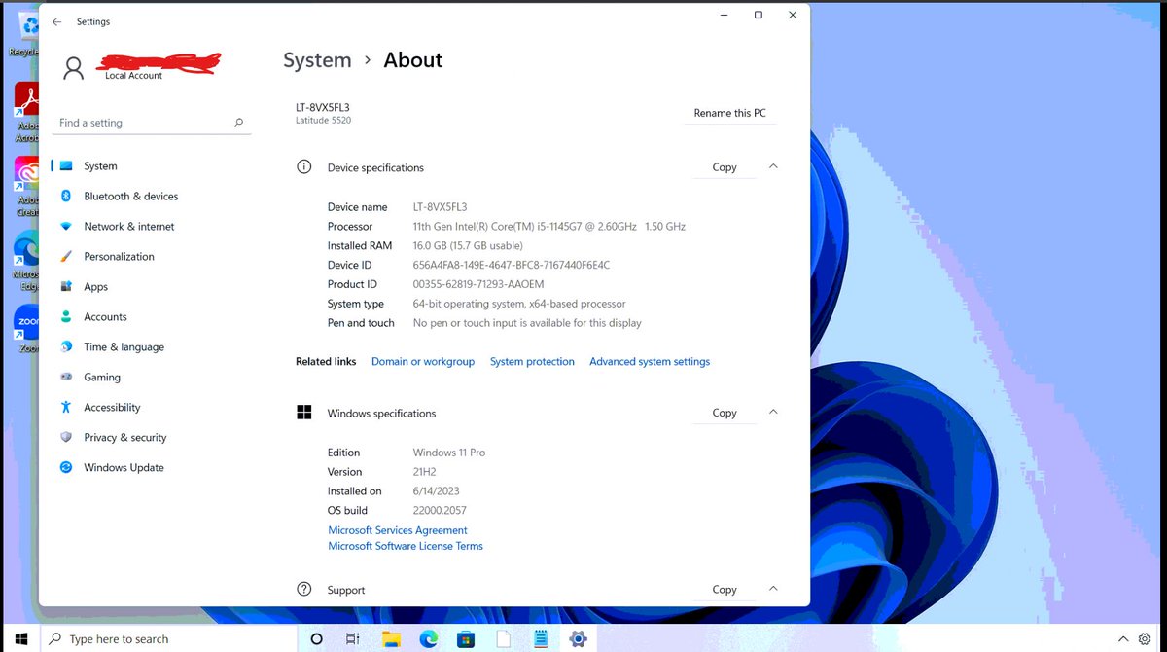Click the user account avatar icon
The height and width of the screenshot is (652, 1167).
tap(74, 67)
